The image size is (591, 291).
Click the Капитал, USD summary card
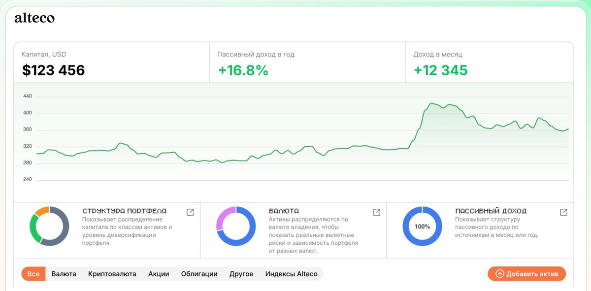111,63
